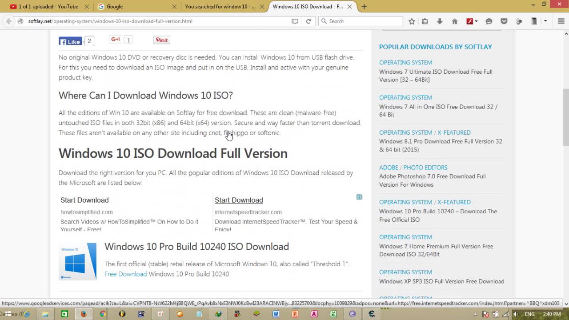Click the AdChoices info icon on the ad
Screen dimensions: 569x320
coord(359,197)
